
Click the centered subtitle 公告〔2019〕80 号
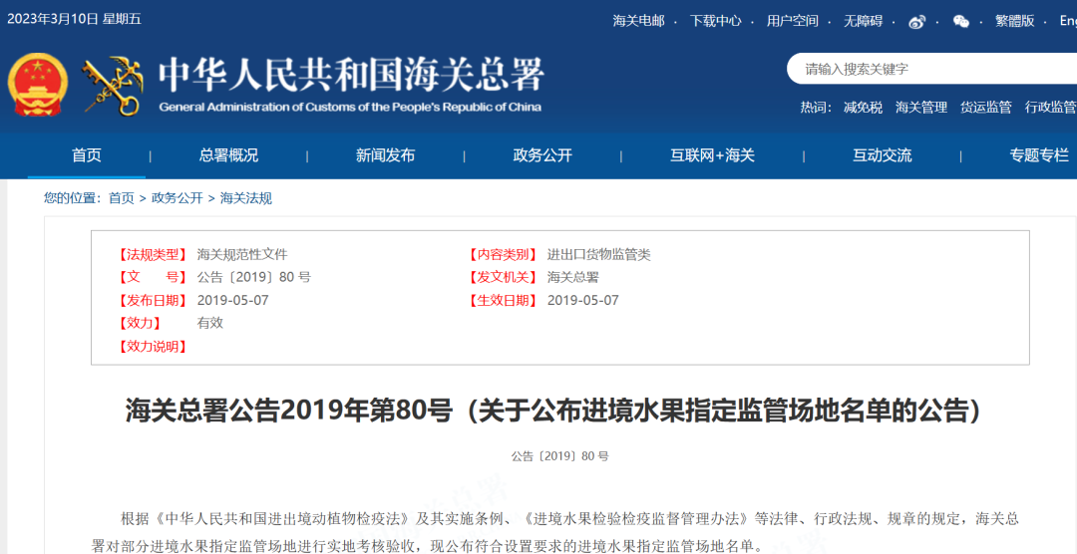pyautogui.click(x=559, y=455)
